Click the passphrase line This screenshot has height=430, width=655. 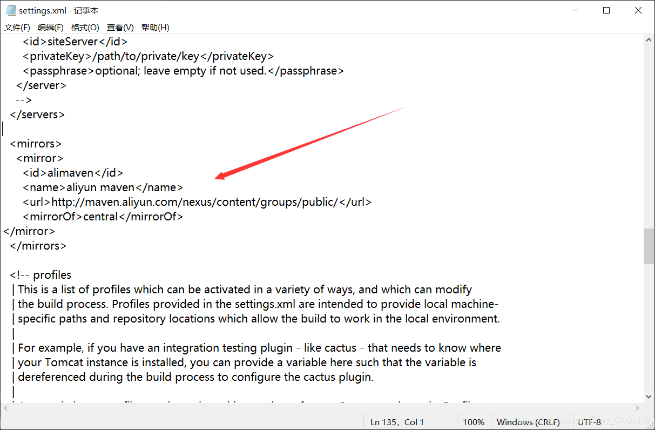coord(184,71)
